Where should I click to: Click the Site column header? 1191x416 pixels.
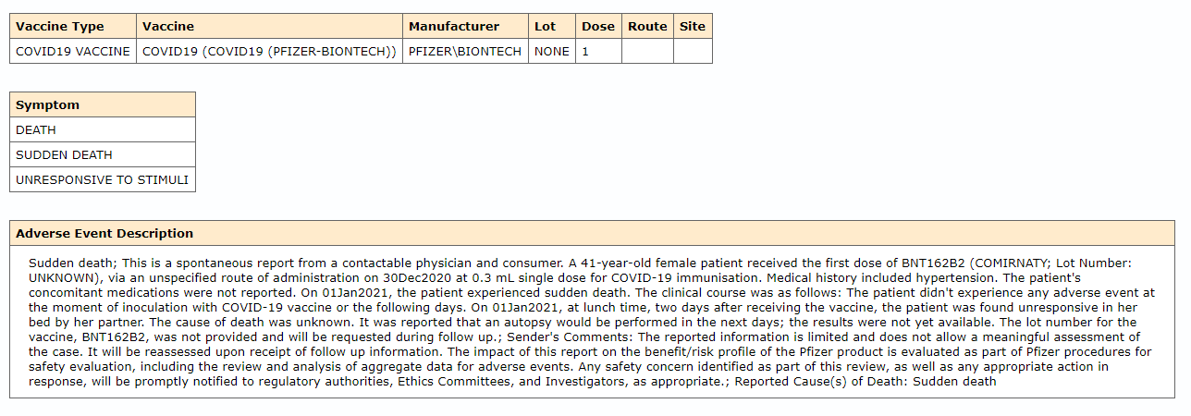click(x=693, y=27)
